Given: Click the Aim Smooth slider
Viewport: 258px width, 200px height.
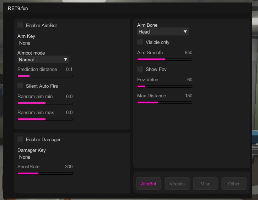Looking at the screenshot, I should point(165,59).
